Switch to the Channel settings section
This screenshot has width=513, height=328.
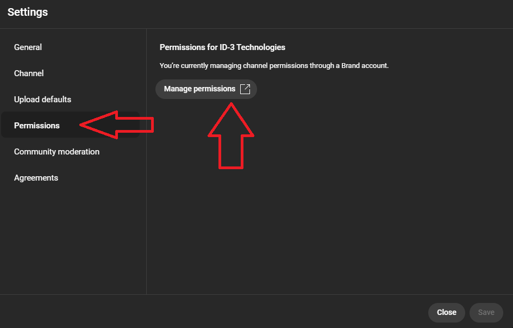point(29,73)
